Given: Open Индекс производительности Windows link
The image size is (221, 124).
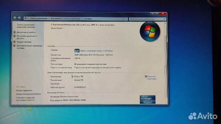Looking at the screenshot, I should coord(96,51).
